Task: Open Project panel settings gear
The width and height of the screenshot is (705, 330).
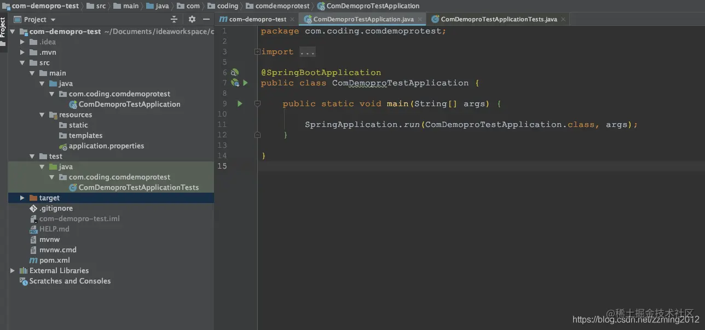Action: [192, 19]
